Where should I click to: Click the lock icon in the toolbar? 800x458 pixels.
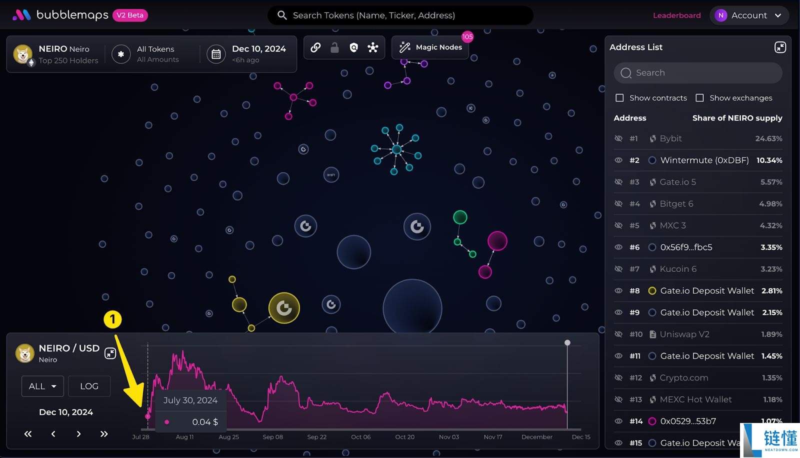(x=334, y=47)
